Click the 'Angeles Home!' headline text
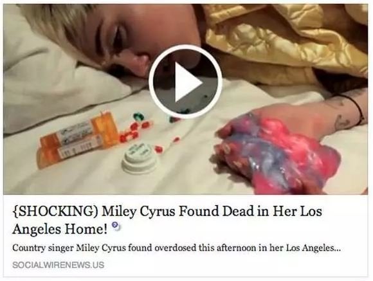The width and height of the screenshot is (373, 281). (60, 229)
